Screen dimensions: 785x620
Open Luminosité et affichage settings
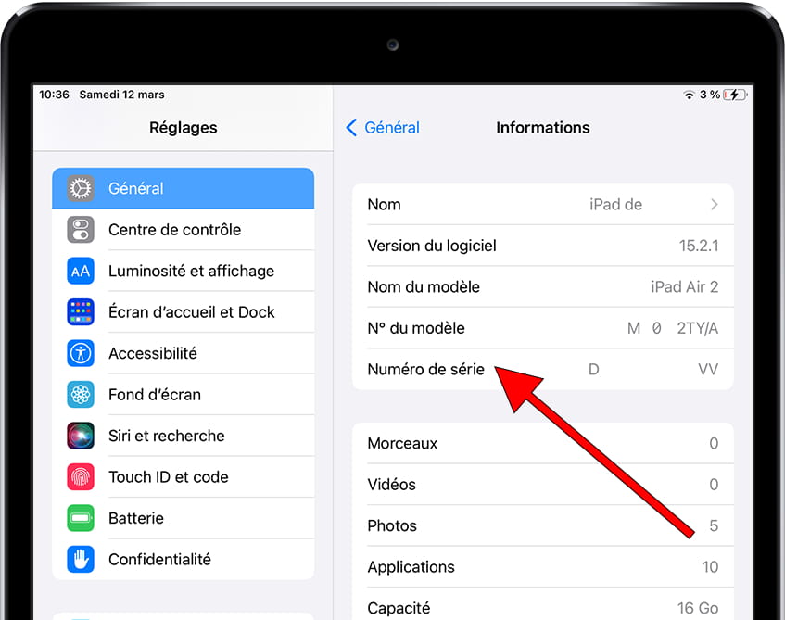[x=184, y=271]
